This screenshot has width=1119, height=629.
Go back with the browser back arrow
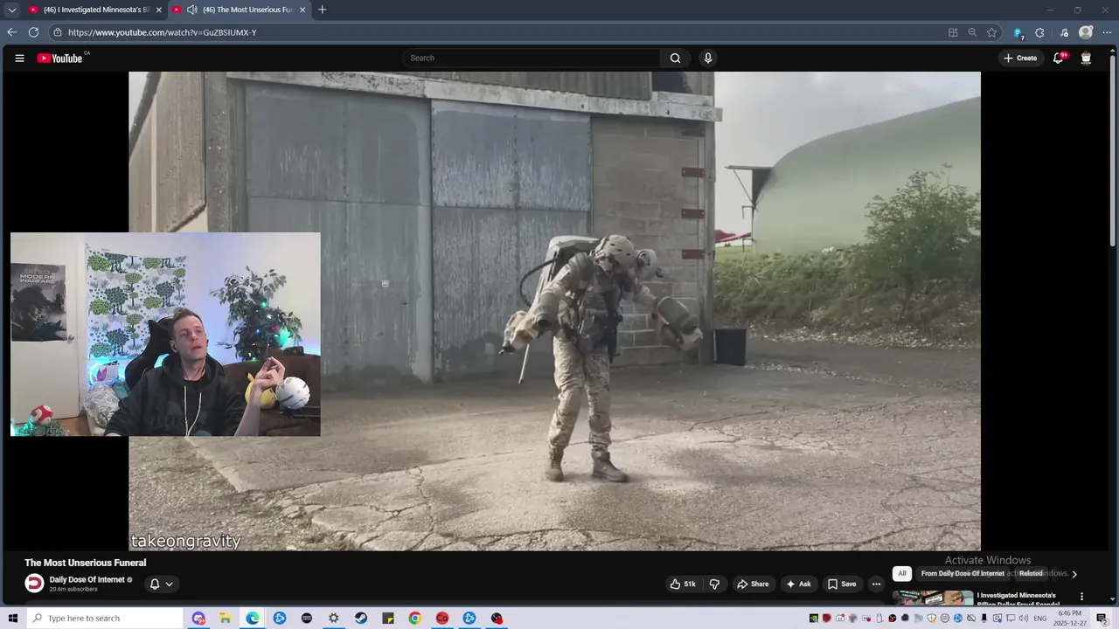click(x=12, y=32)
